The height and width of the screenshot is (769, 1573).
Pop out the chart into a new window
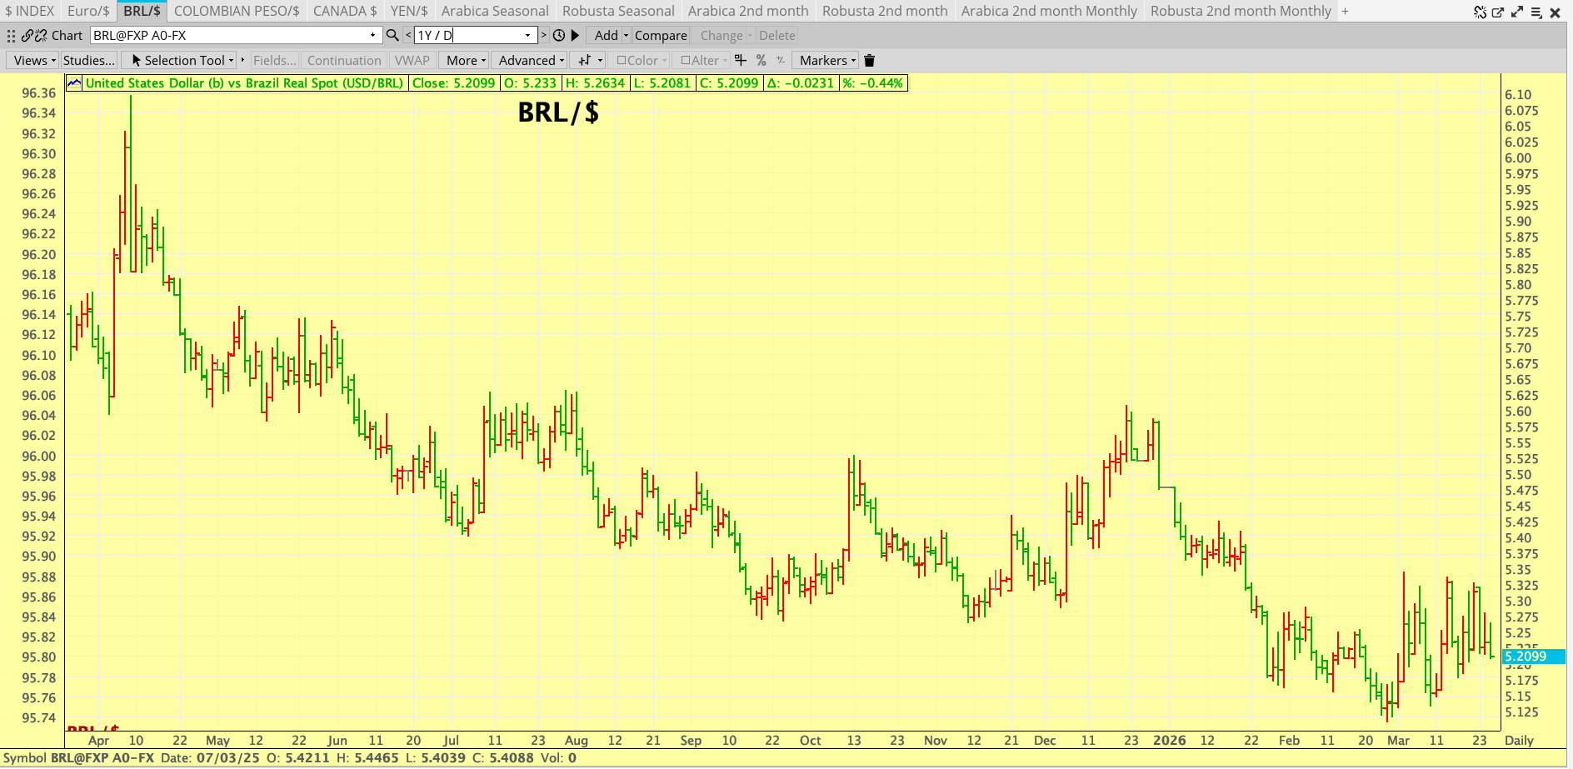1498,12
